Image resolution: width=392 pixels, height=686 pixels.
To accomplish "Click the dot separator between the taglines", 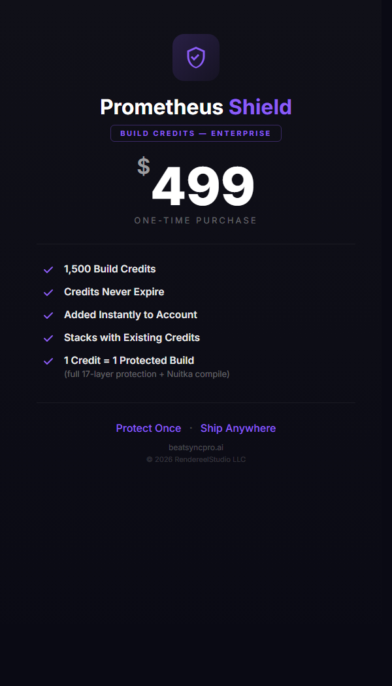I will (x=191, y=428).
